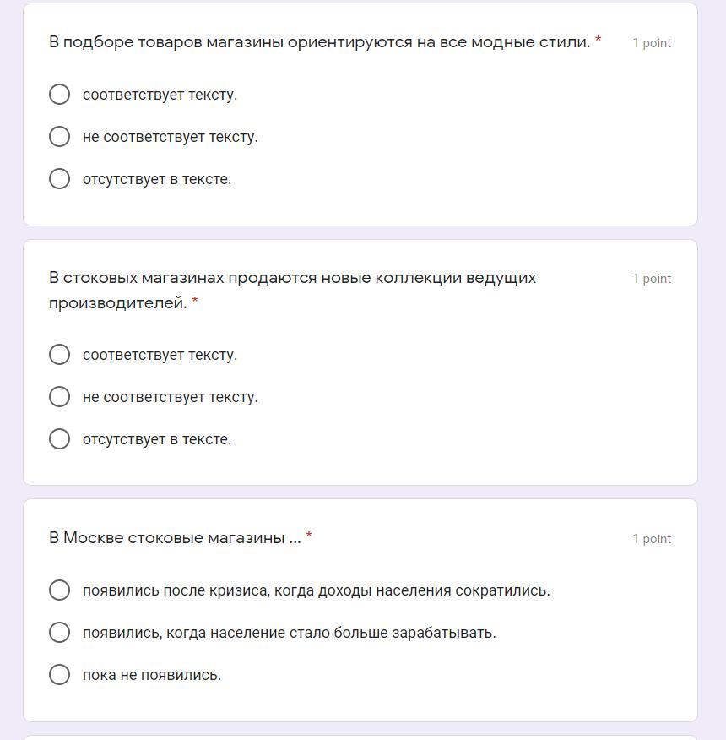Click 'отсутствует в тексте.' label text under новые коллекции question

(157, 439)
